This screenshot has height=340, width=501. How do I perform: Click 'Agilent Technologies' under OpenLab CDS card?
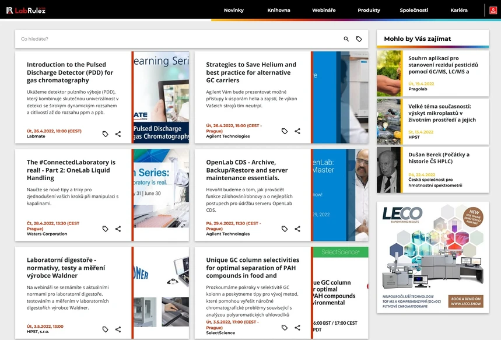228,234
